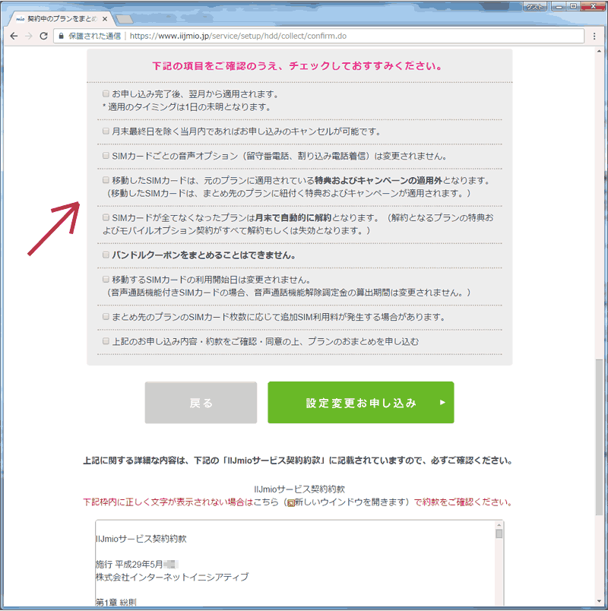Click the guest profile button

coord(535,5)
